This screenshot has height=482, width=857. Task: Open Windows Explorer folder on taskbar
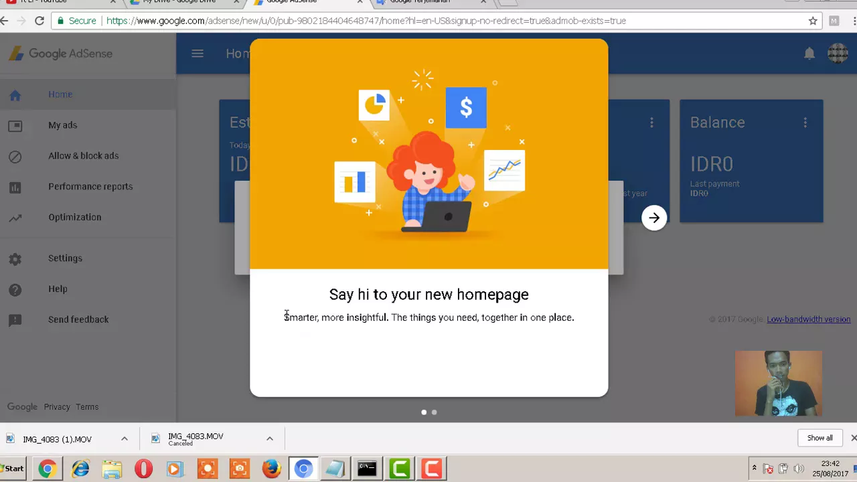click(x=112, y=469)
